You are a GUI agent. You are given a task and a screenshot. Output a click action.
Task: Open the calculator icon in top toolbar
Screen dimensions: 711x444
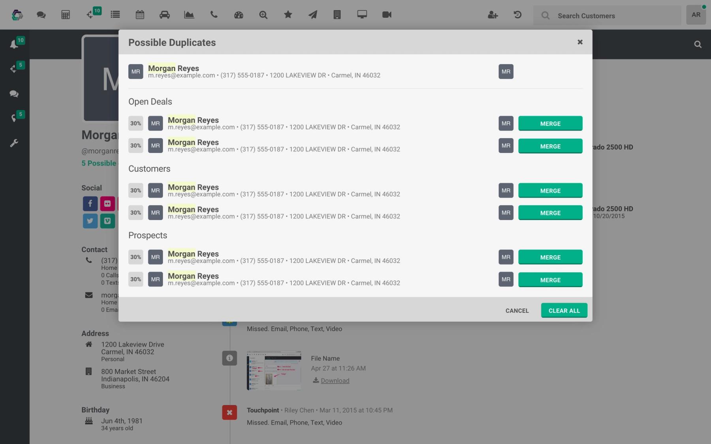pyautogui.click(x=66, y=15)
